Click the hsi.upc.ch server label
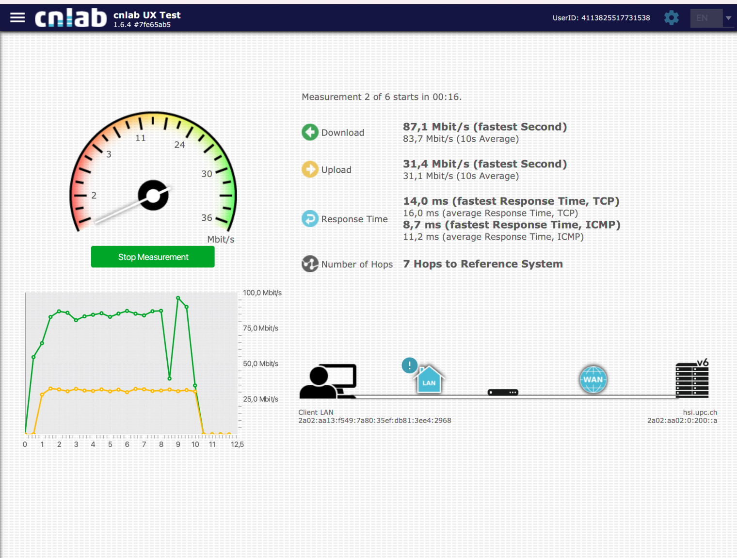Screen dimensions: 737x558 coord(700,412)
